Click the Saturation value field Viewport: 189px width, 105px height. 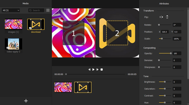(x=177, y=89)
